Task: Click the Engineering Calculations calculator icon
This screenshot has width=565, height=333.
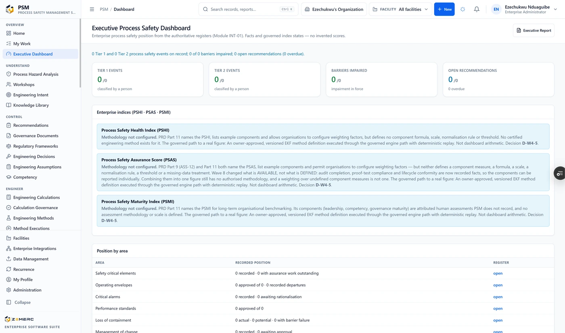Action: pos(8,197)
